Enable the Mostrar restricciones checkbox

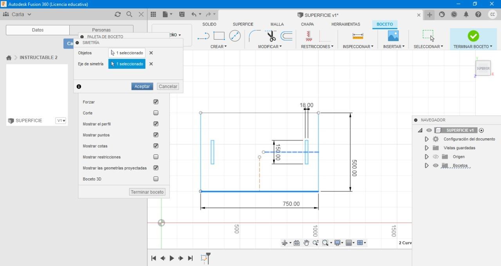tap(156, 157)
